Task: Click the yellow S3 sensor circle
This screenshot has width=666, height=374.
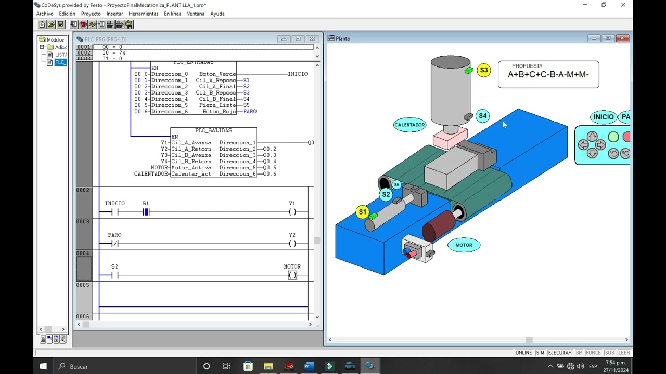Action: 484,70
